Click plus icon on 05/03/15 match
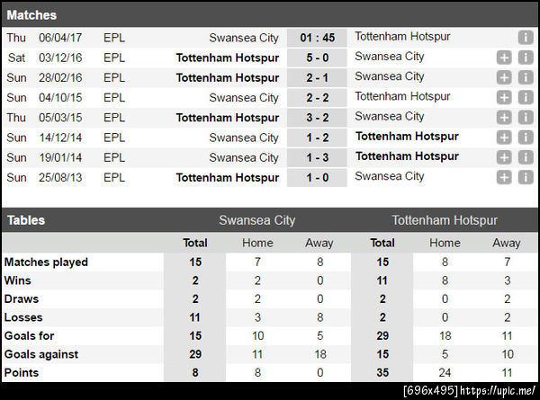This screenshot has height=400, width=540. pos(504,117)
